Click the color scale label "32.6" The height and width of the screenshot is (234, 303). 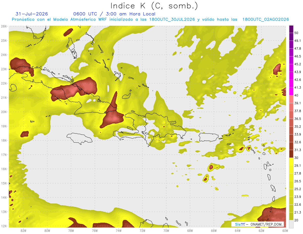(297, 142)
